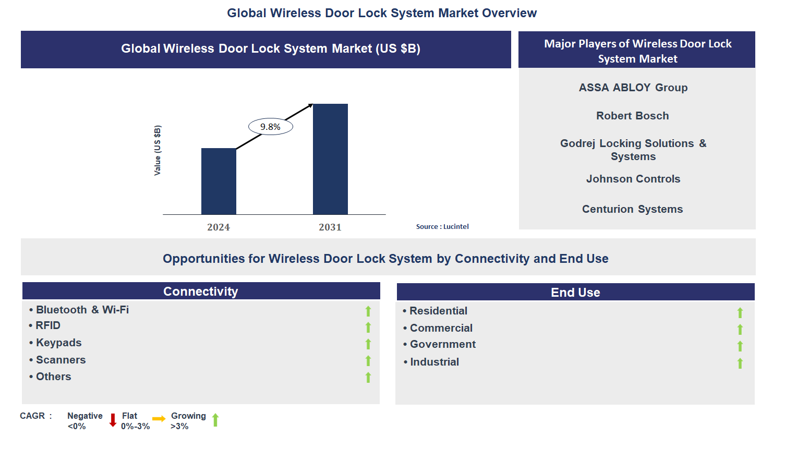This screenshot has width=785, height=461.
Task: Click the green Growing CAGR legend arrow
Action: point(215,420)
